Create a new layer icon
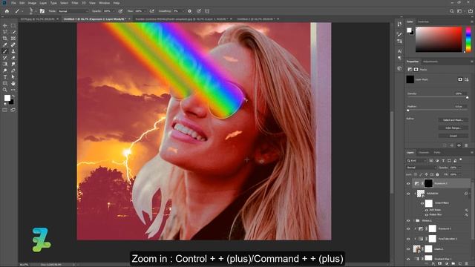475x267 pixels. tap(460, 264)
